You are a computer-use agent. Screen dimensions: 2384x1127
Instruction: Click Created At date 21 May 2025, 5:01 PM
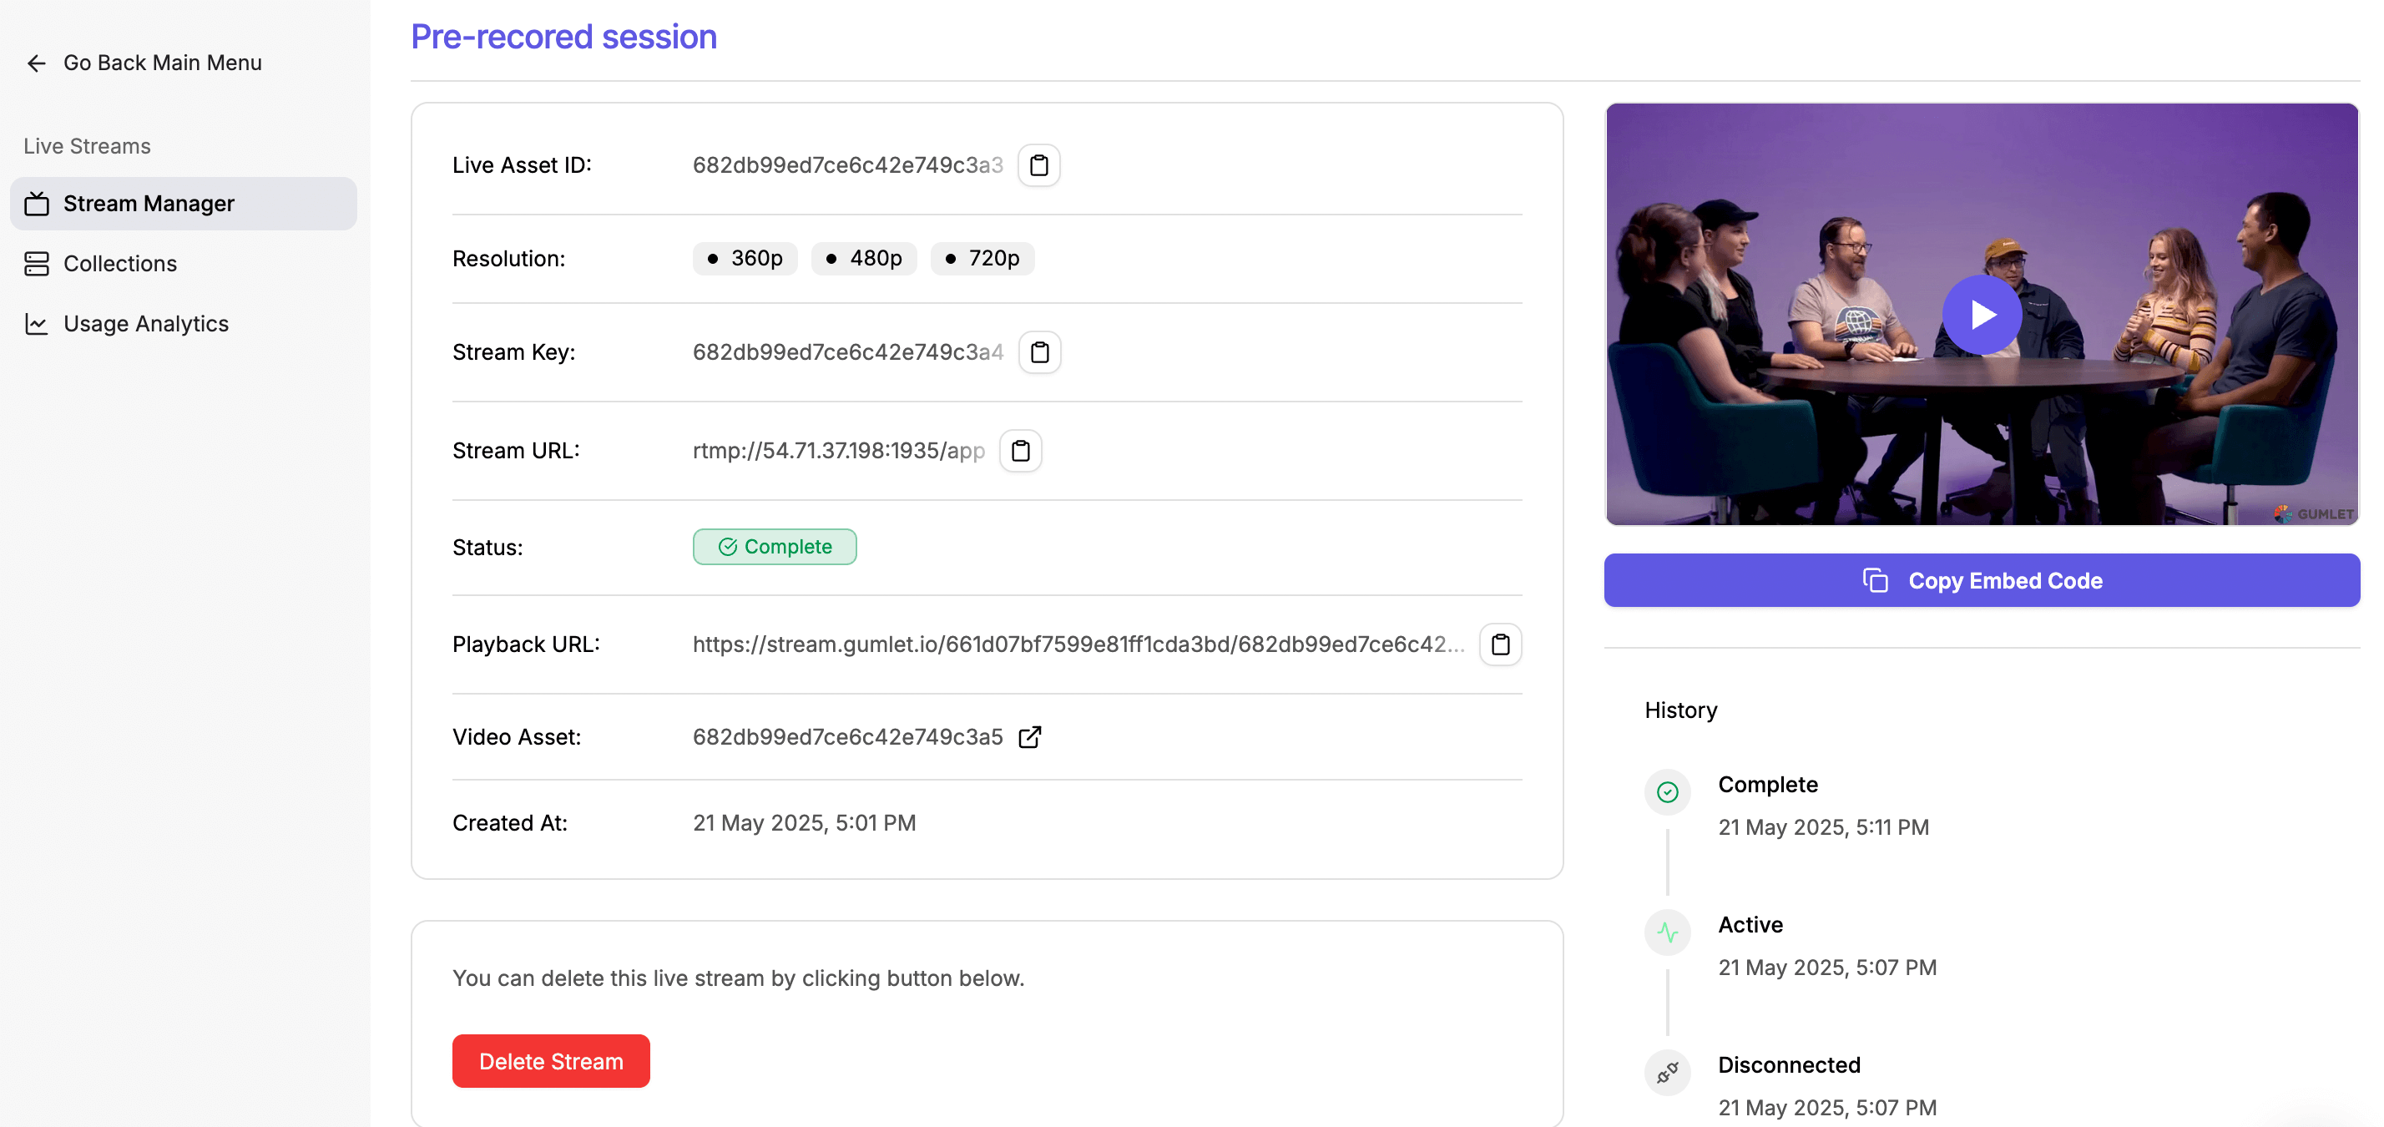[804, 822]
